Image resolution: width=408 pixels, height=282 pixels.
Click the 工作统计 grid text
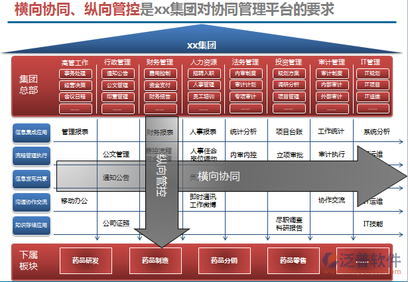(x=331, y=131)
